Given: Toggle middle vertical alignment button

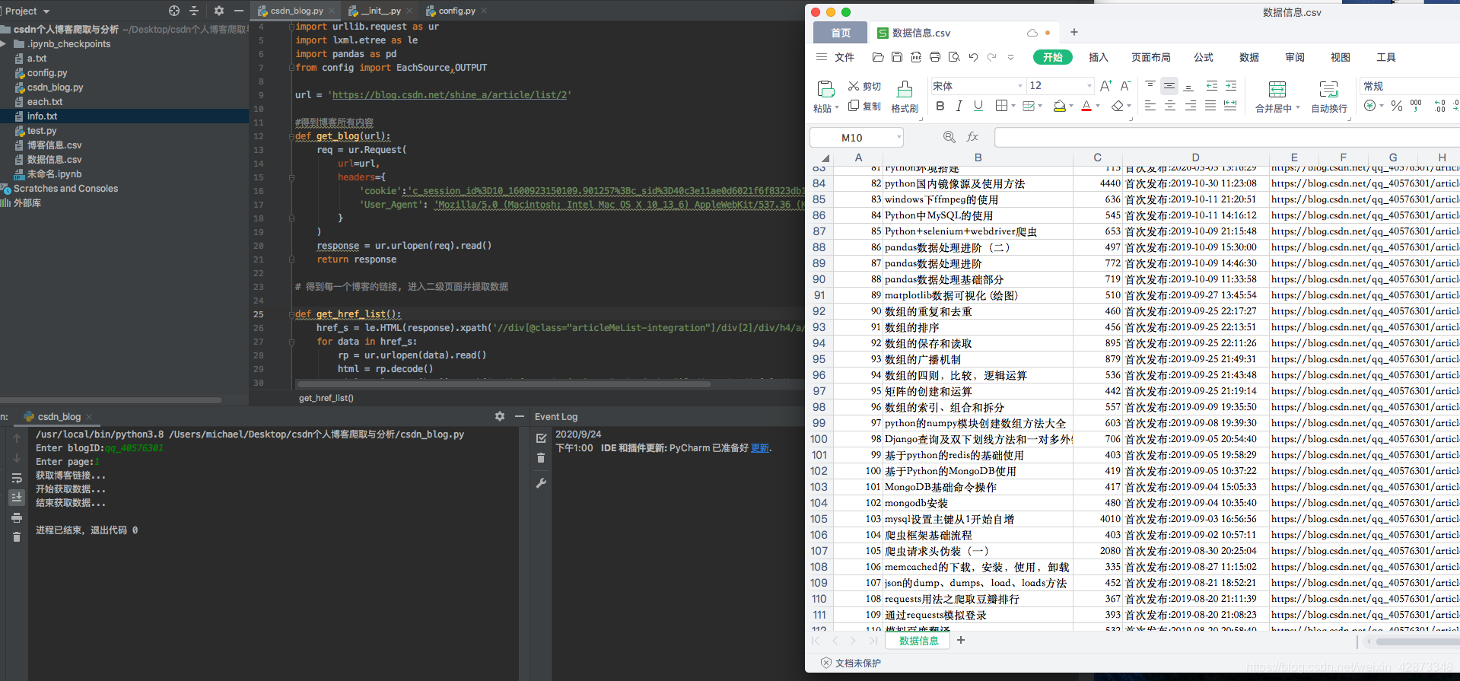Looking at the screenshot, I should click(x=1169, y=86).
